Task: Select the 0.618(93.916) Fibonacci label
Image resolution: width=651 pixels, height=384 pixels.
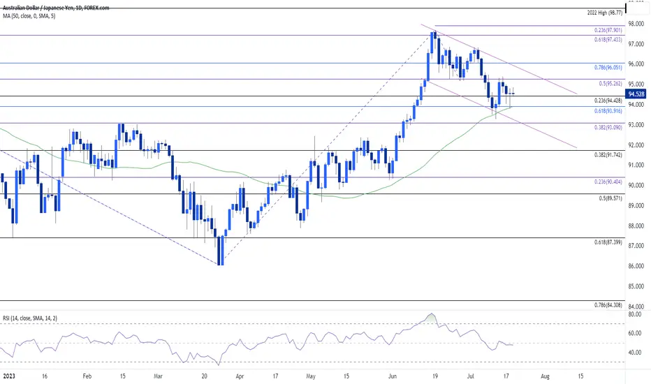Action: click(x=608, y=111)
